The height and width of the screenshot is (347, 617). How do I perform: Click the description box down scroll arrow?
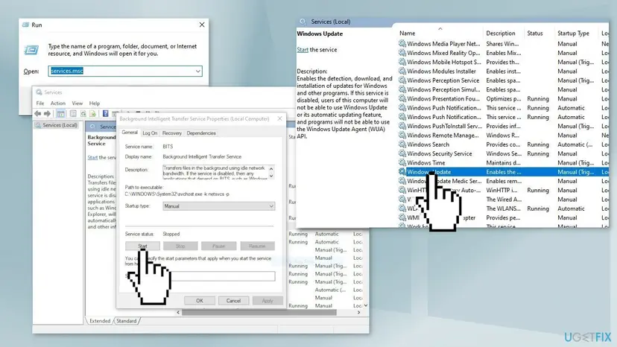click(271, 176)
